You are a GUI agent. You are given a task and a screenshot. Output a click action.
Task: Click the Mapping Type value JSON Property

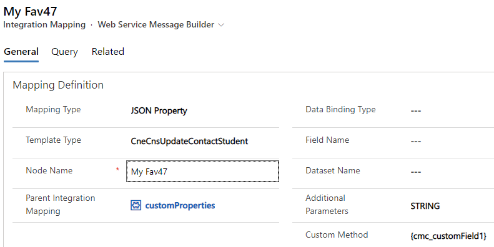(159, 111)
